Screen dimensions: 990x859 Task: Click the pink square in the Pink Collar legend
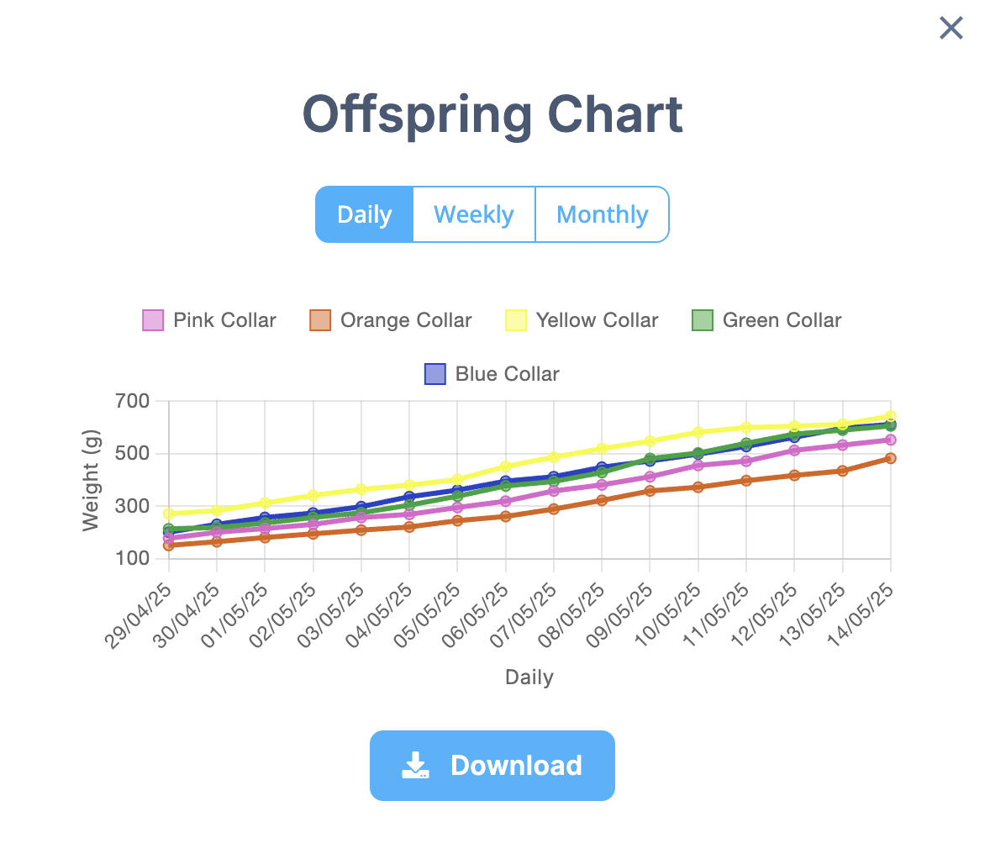151,320
